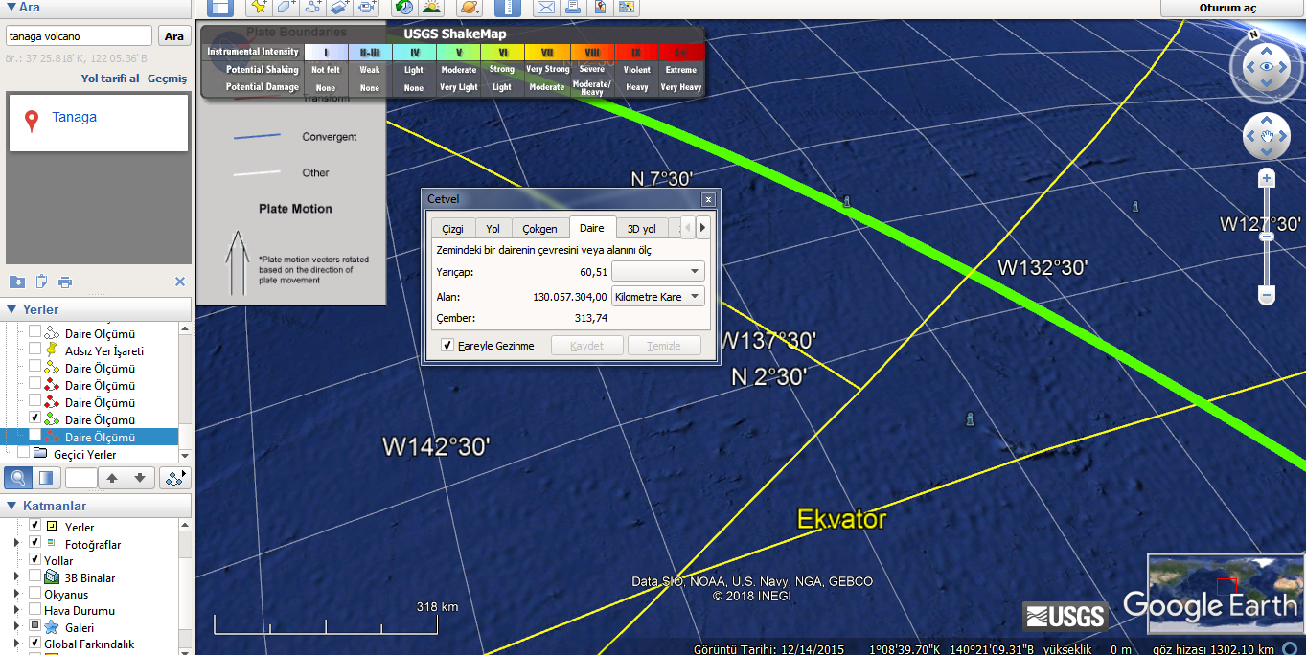Image resolution: width=1306 pixels, height=655 pixels.
Task: Click the zoom slider handle
Action: tap(1267, 235)
